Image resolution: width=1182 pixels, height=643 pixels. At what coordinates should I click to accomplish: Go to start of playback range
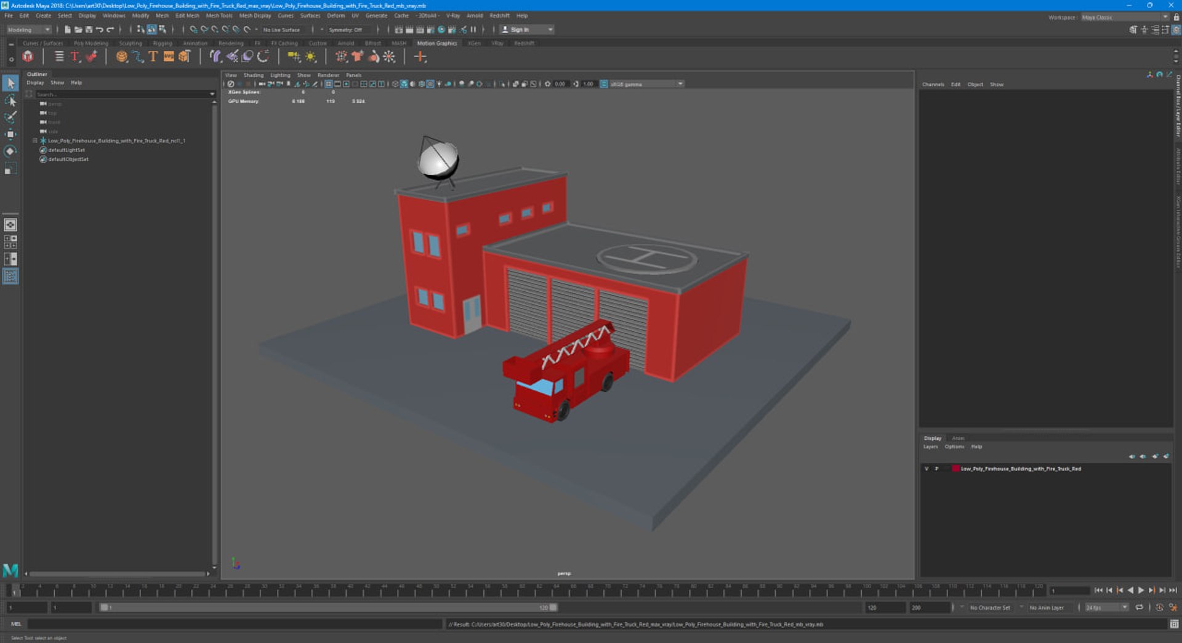tap(1098, 590)
